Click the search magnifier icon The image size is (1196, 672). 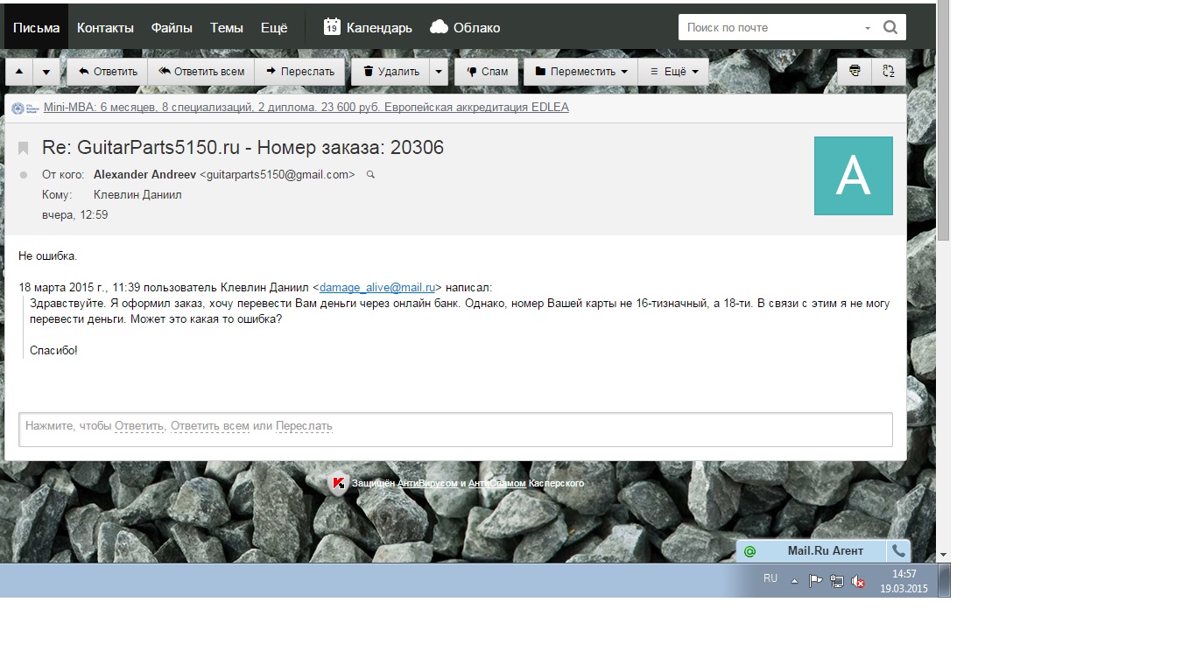890,27
